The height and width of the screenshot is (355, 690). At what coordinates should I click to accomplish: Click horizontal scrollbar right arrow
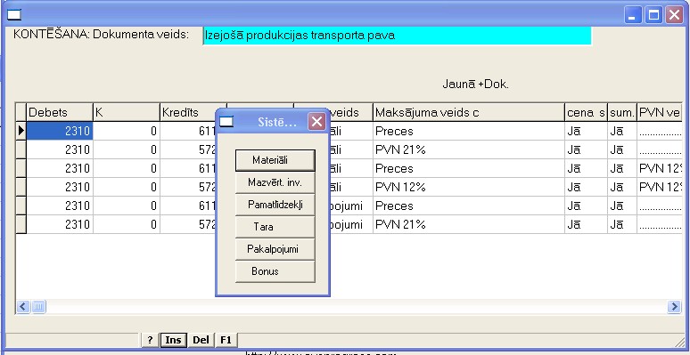click(x=674, y=306)
